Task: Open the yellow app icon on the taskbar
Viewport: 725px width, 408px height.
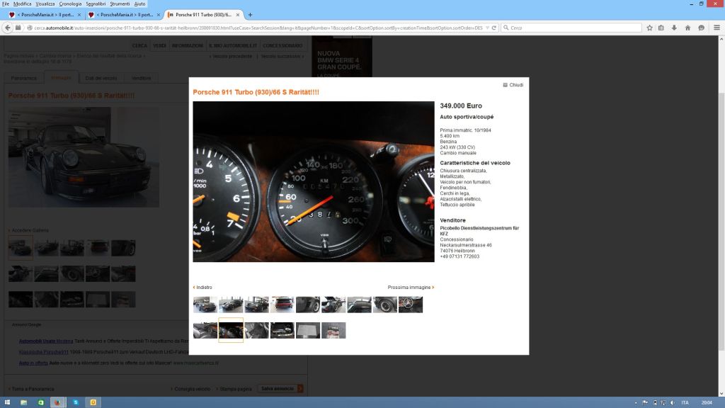Action: click(x=93, y=402)
